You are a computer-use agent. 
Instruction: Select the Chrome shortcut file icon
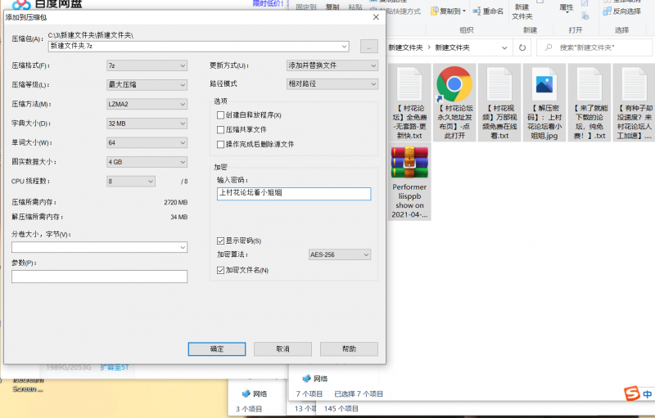454,84
